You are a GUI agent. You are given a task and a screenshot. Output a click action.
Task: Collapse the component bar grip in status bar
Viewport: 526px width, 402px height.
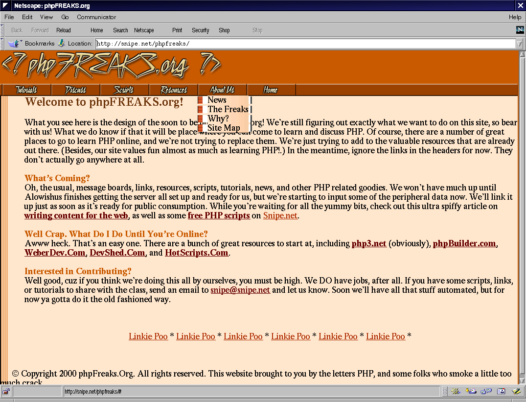pyautogui.click(x=445, y=391)
